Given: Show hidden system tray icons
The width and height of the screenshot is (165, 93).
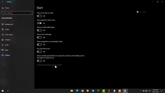Looking at the screenshot, I should click(x=141, y=91).
